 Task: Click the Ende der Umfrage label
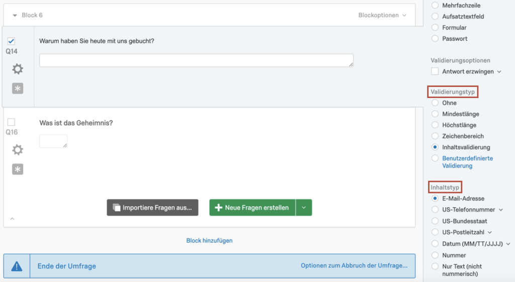pyautogui.click(x=67, y=266)
